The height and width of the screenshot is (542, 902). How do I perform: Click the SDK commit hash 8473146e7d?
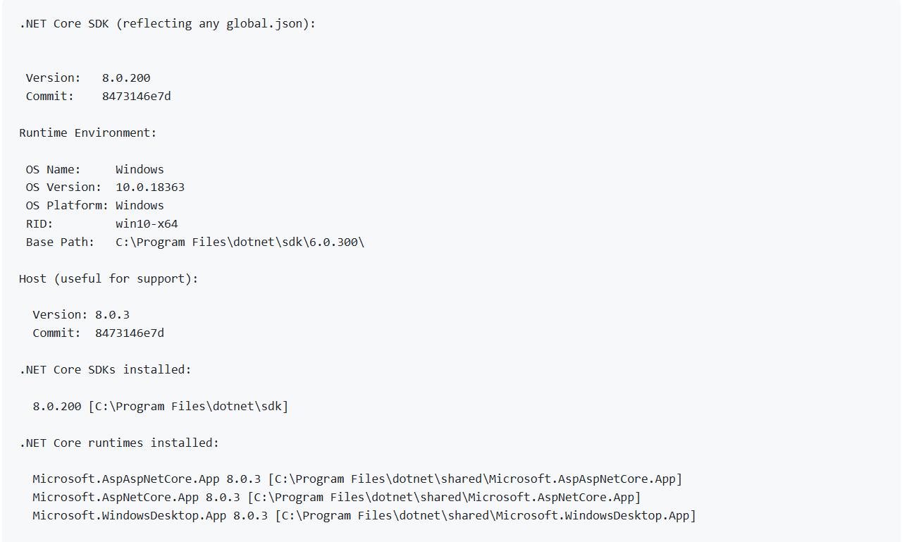pyautogui.click(x=137, y=96)
